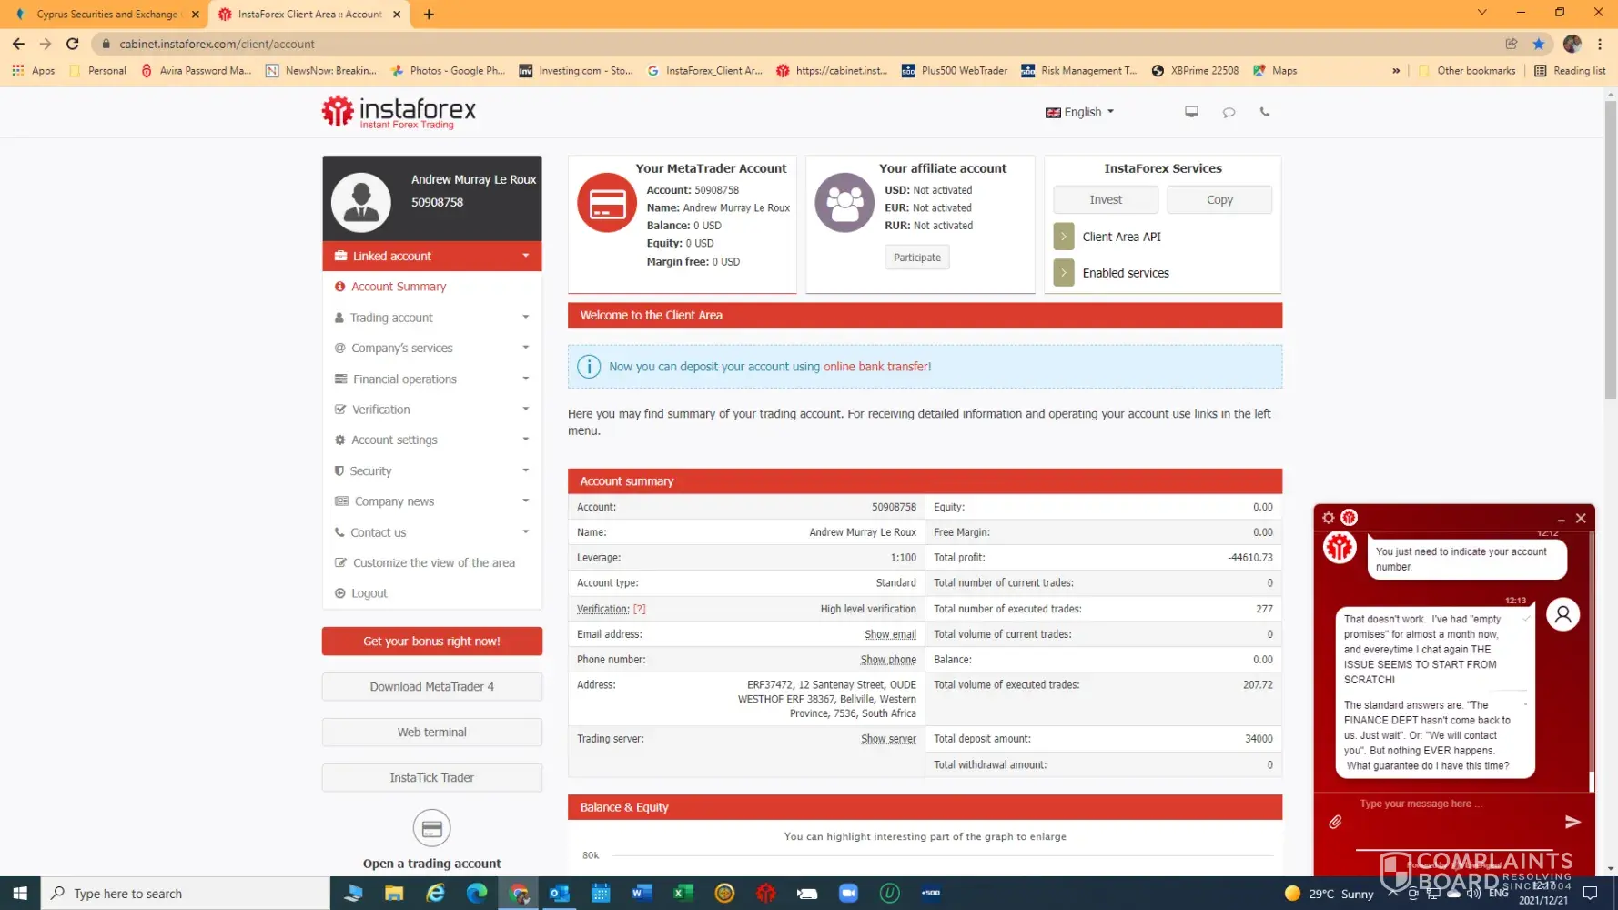Expand the Trading account section
This screenshot has height=910, width=1618.
[431, 318]
